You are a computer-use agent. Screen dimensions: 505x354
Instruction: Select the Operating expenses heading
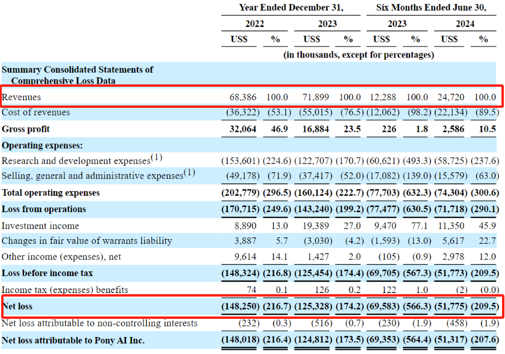42,145
